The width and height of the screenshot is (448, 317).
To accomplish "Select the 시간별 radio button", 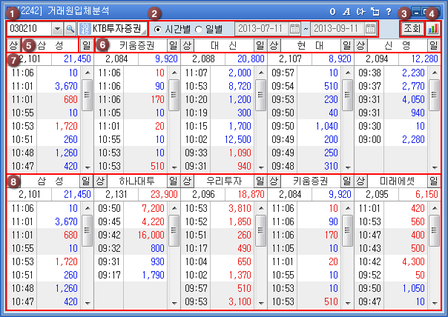I will point(158,29).
